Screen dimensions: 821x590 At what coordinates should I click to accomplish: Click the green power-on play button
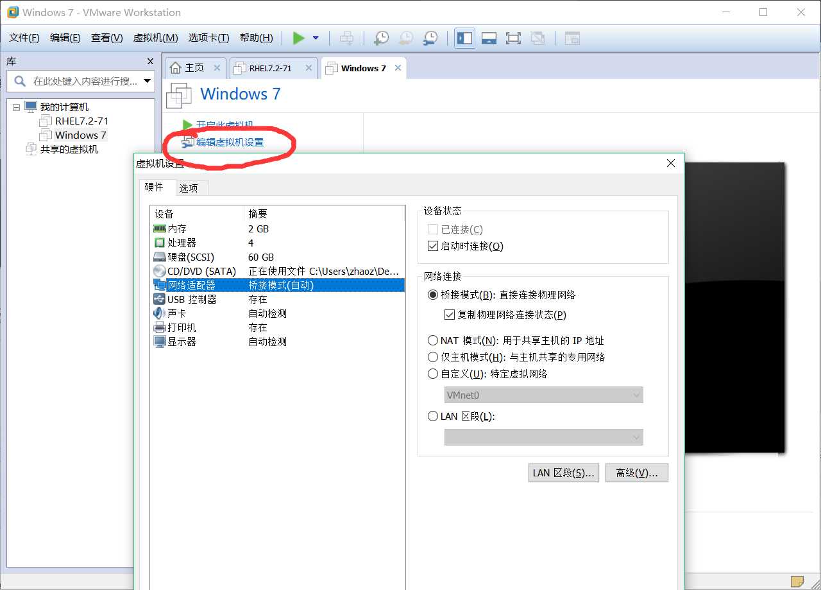[x=298, y=38]
